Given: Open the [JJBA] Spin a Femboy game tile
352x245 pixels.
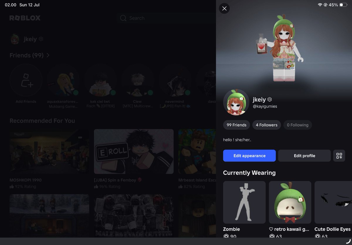Looking at the screenshot, I should point(134,152).
